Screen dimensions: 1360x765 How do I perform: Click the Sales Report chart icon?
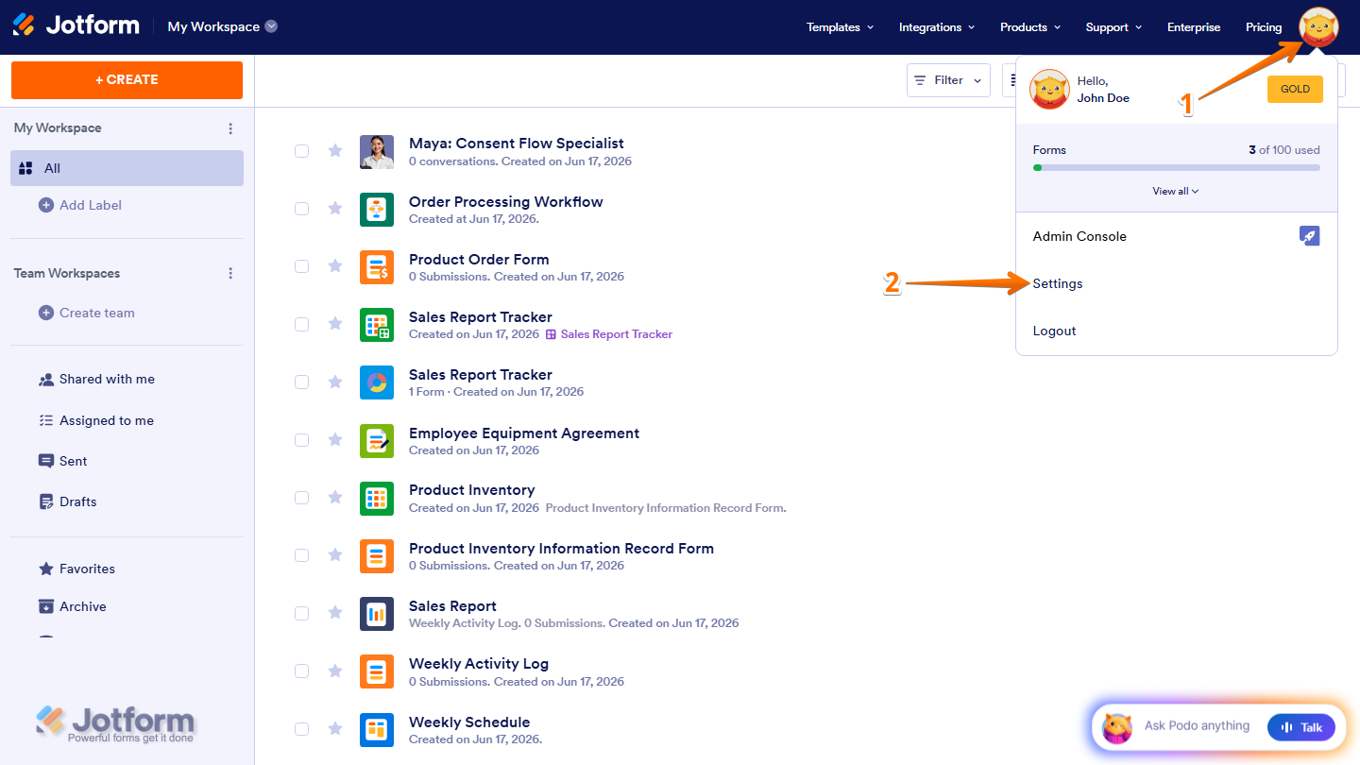(x=377, y=613)
